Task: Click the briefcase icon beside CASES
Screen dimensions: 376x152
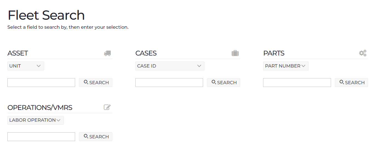Action: coord(235,53)
